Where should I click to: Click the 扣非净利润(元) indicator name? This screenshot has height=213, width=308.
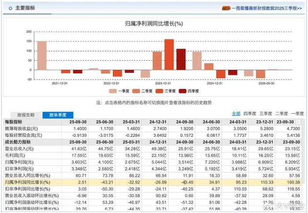(x=19, y=169)
